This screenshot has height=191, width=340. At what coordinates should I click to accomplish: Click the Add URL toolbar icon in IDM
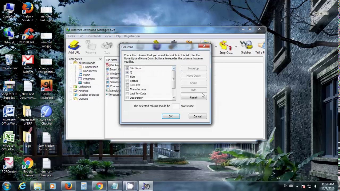pyautogui.click(x=74, y=47)
